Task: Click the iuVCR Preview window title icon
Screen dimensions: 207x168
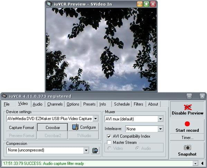Action: point(49,4)
